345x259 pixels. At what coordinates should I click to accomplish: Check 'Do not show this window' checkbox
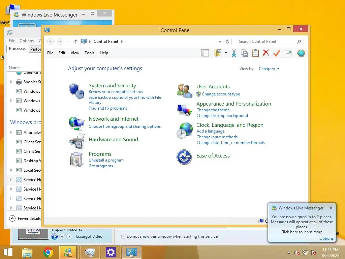point(123,236)
